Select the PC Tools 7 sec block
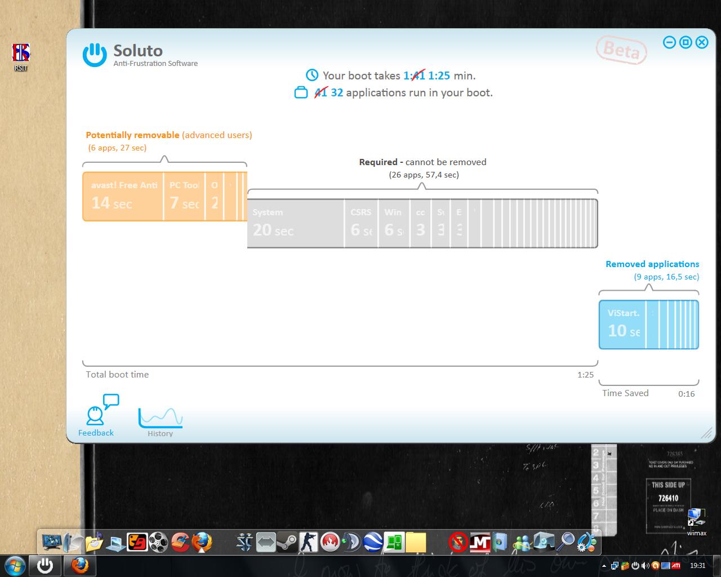721x577 pixels. pyautogui.click(x=184, y=196)
